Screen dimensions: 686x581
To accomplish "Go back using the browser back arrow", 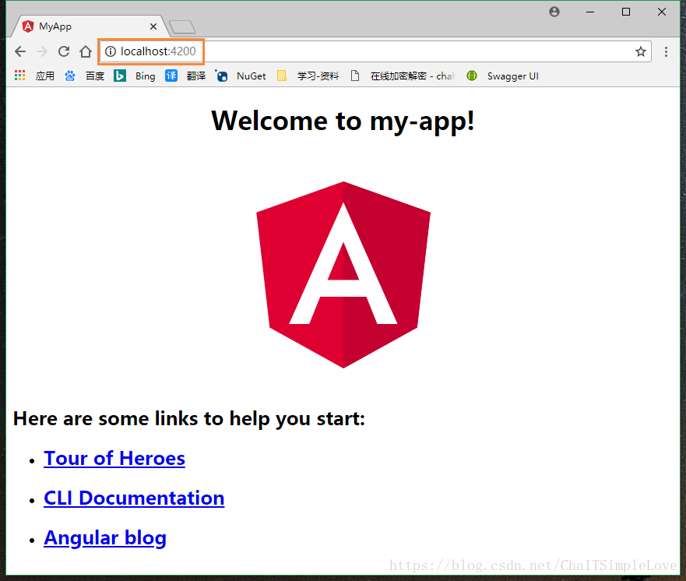I will pos(20,51).
